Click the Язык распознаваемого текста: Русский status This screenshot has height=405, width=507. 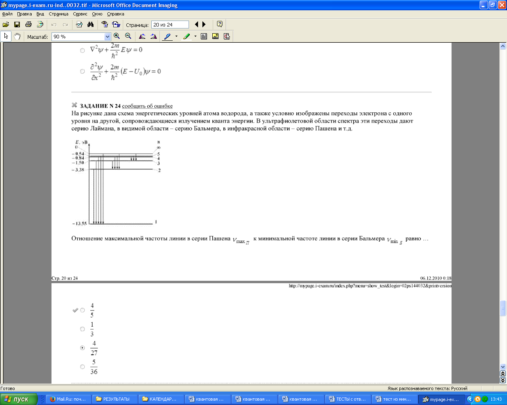click(427, 388)
